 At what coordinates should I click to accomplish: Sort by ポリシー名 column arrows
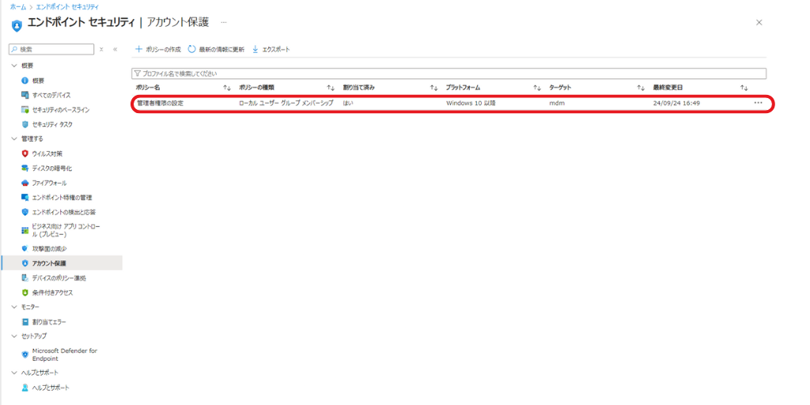tap(227, 88)
